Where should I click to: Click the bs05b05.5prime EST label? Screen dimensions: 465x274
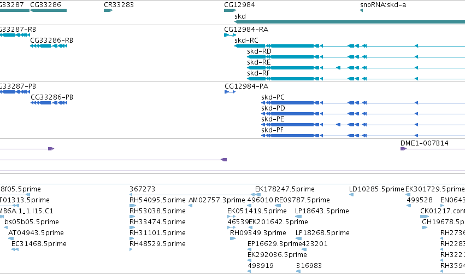[32, 222]
